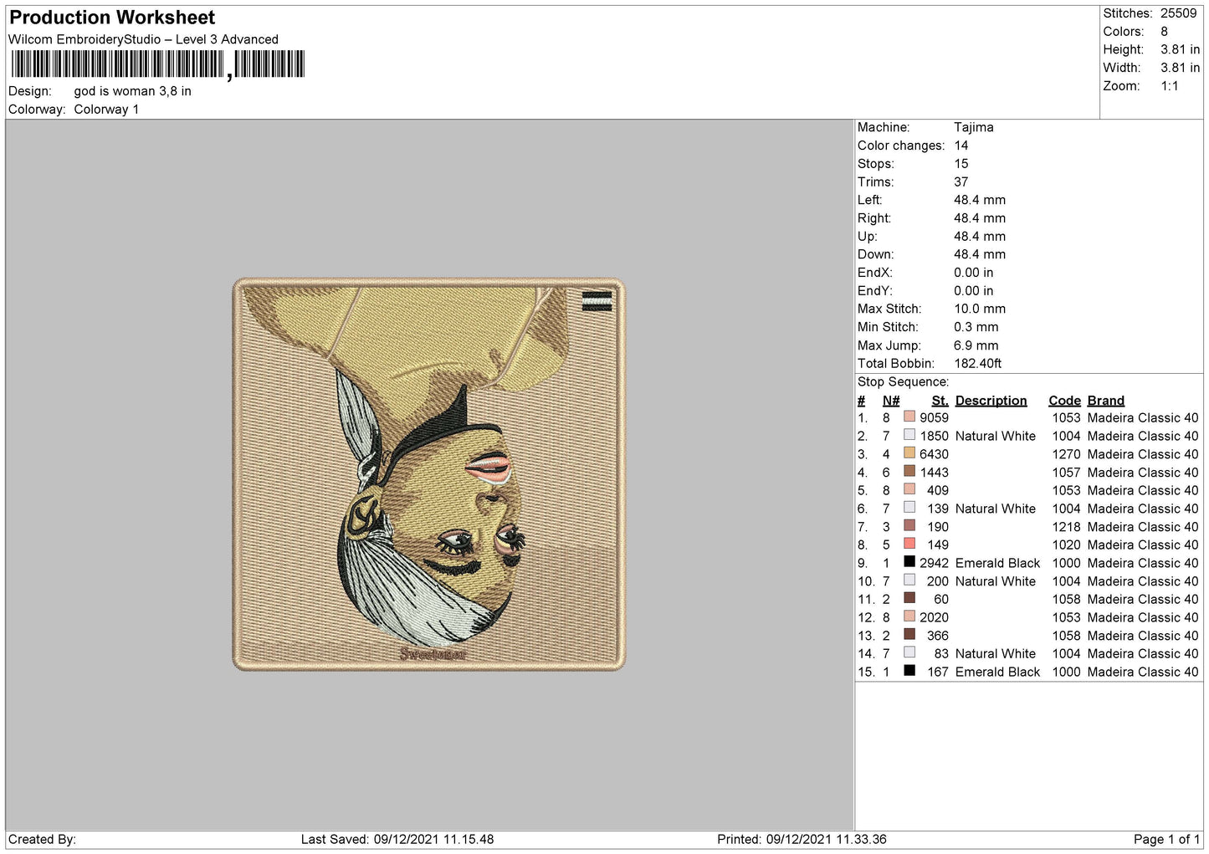Click thread code 1270 in row 3

[1066, 454]
